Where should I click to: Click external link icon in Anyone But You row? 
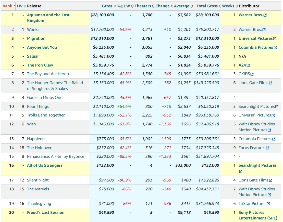click(x=275, y=48)
